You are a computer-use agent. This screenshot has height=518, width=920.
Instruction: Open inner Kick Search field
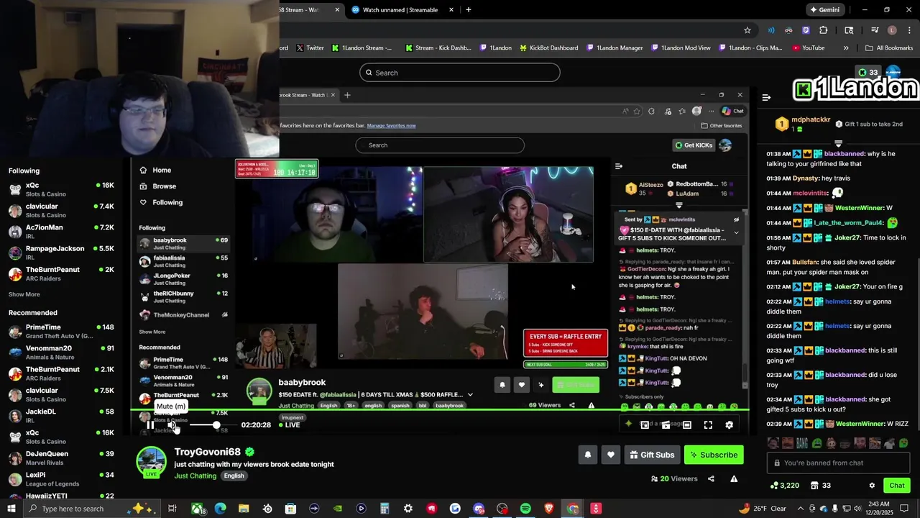pos(439,145)
